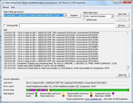133x103 pixels.
Task: Click the log file path input field
Action: [x=67, y=26]
